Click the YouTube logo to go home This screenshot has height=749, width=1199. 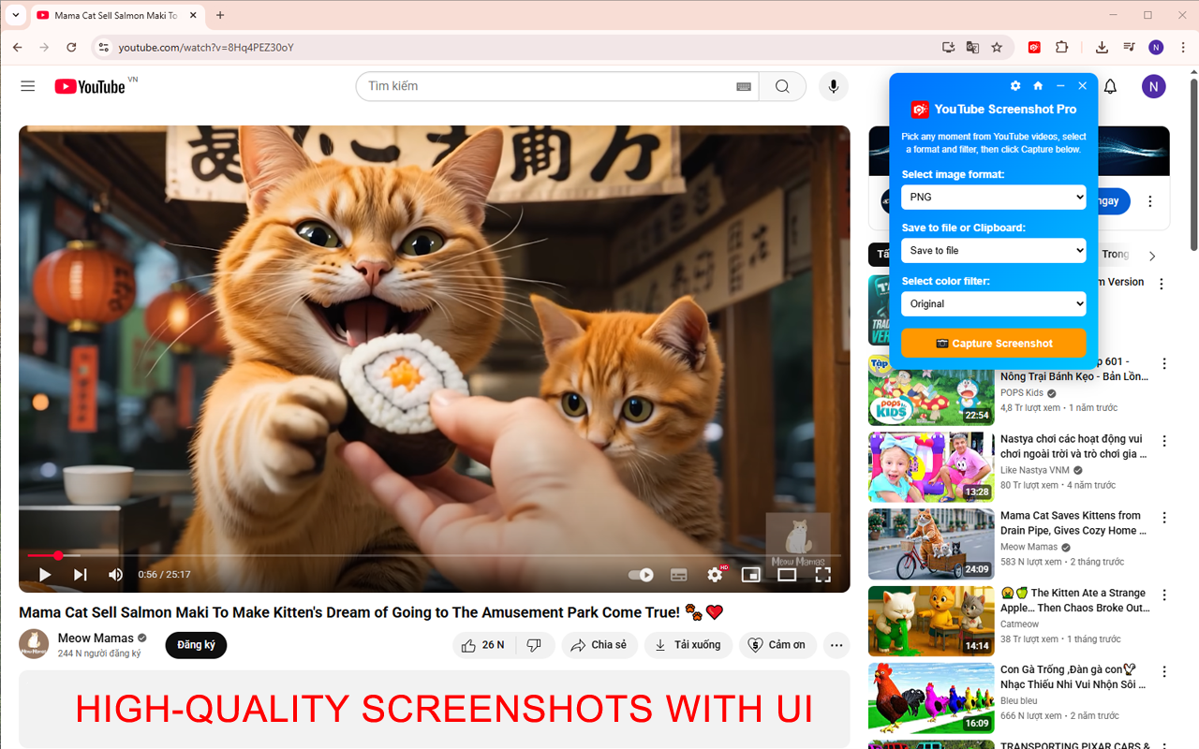[90, 86]
